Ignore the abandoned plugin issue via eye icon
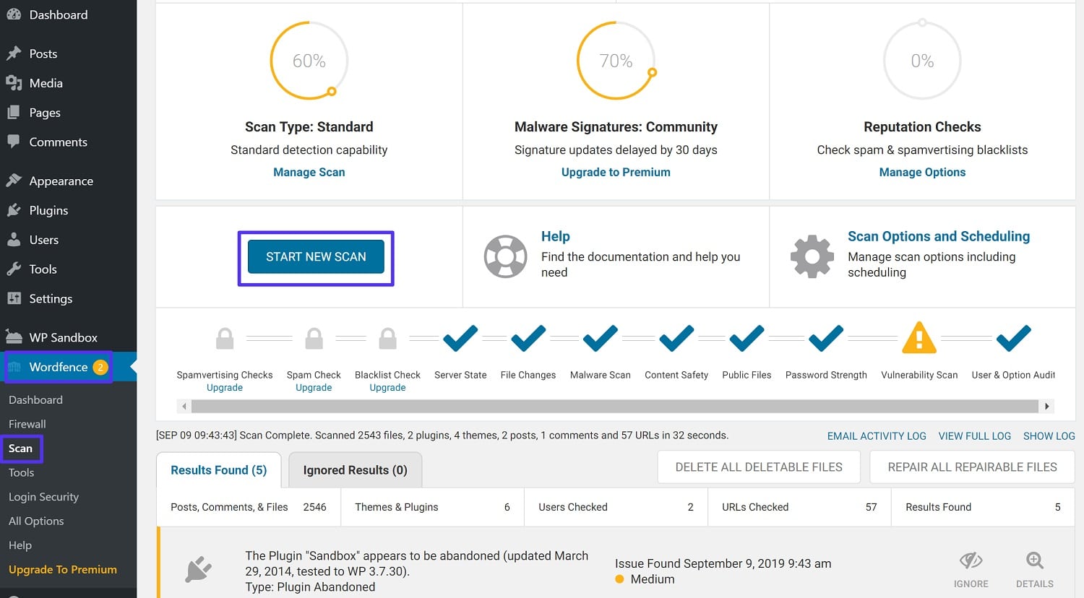The height and width of the screenshot is (598, 1084). [x=971, y=560]
